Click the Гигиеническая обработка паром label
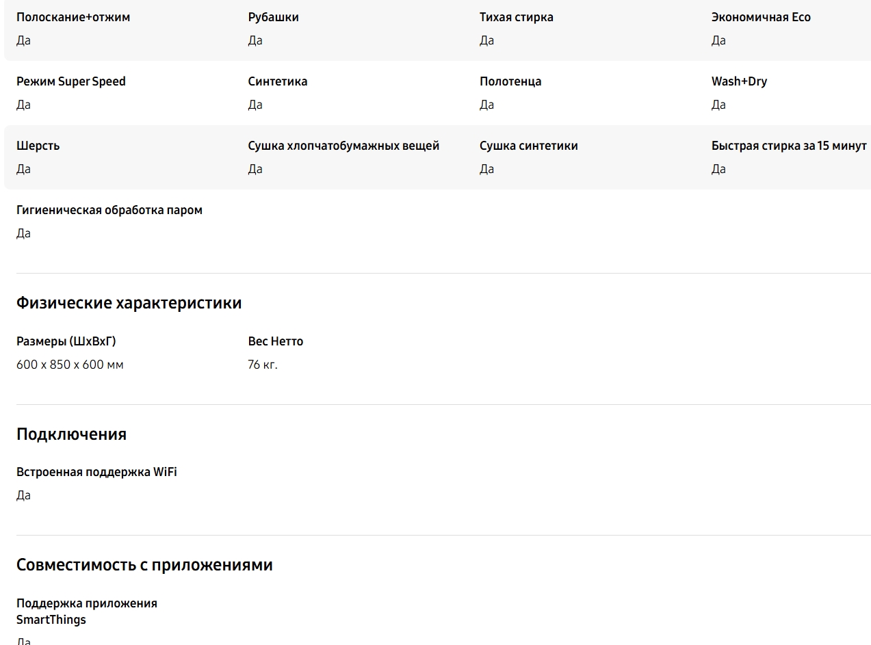Image resolution: width=871 pixels, height=645 pixels. (x=109, y=210)
